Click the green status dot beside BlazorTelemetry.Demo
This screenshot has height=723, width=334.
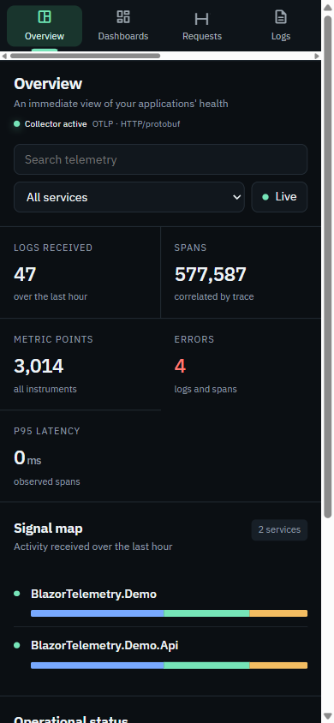pyautogui.click(x=17, y=594)
